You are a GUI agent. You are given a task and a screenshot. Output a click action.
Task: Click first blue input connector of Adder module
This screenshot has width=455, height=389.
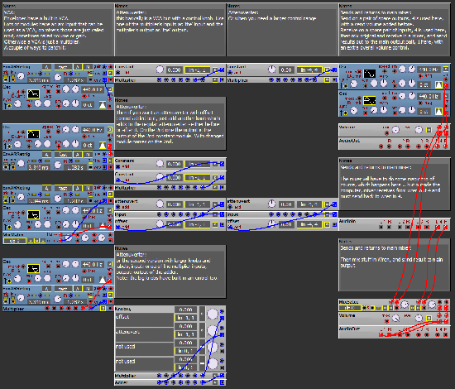(160, 382)
